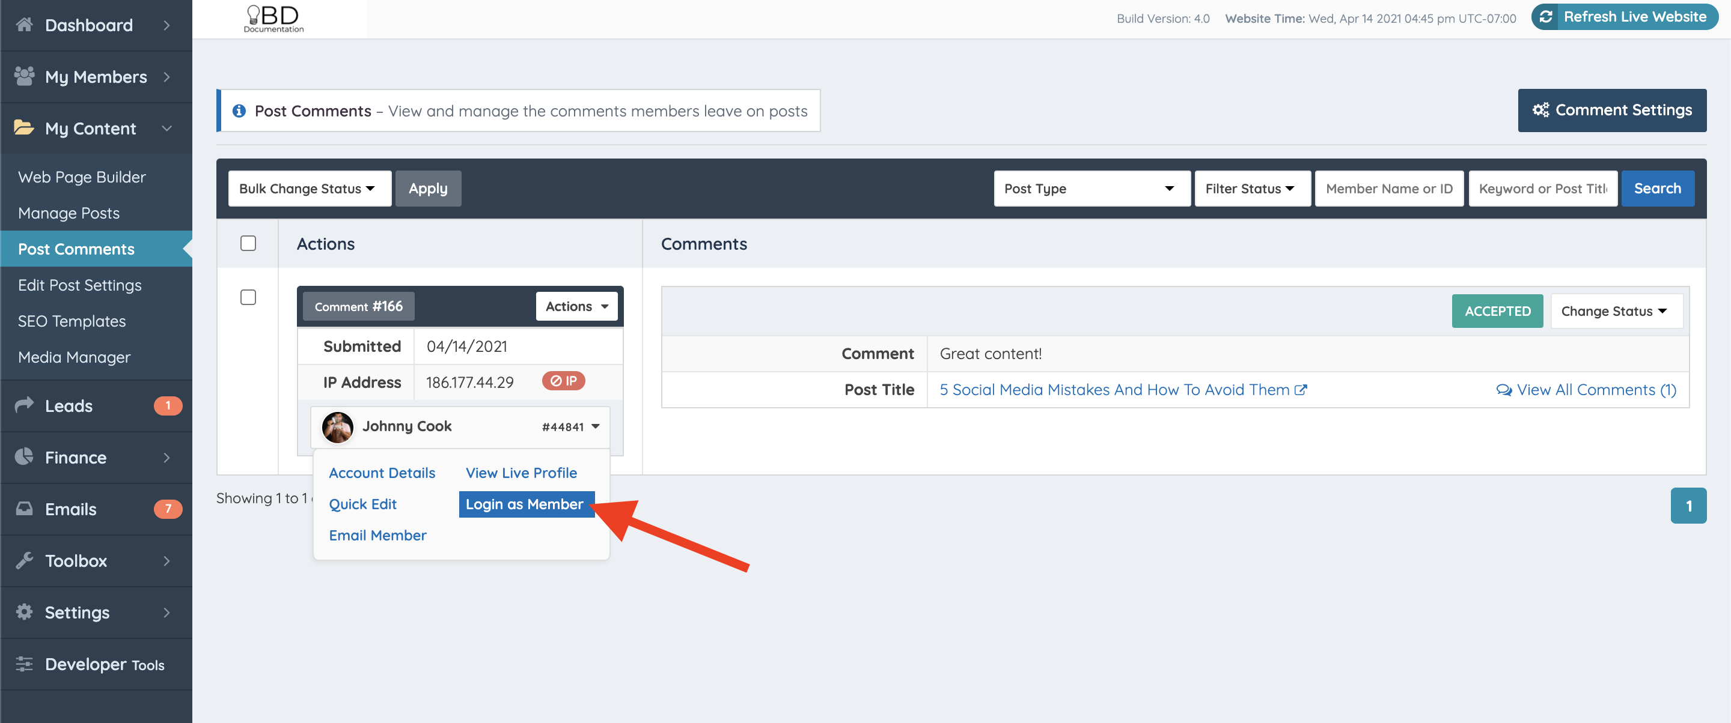
Task: Click the Dashboard home icon
Action: [24, 25]
